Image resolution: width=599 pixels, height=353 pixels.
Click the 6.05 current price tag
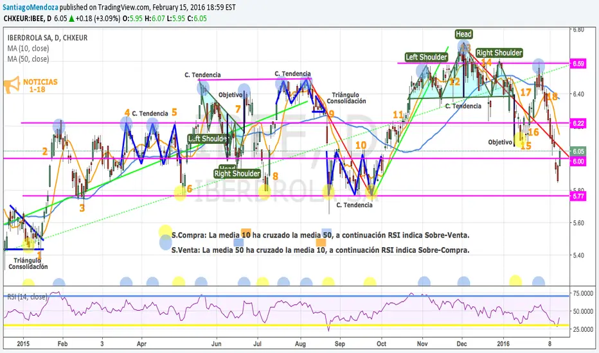pyautogui.click(x=578, y=151)
